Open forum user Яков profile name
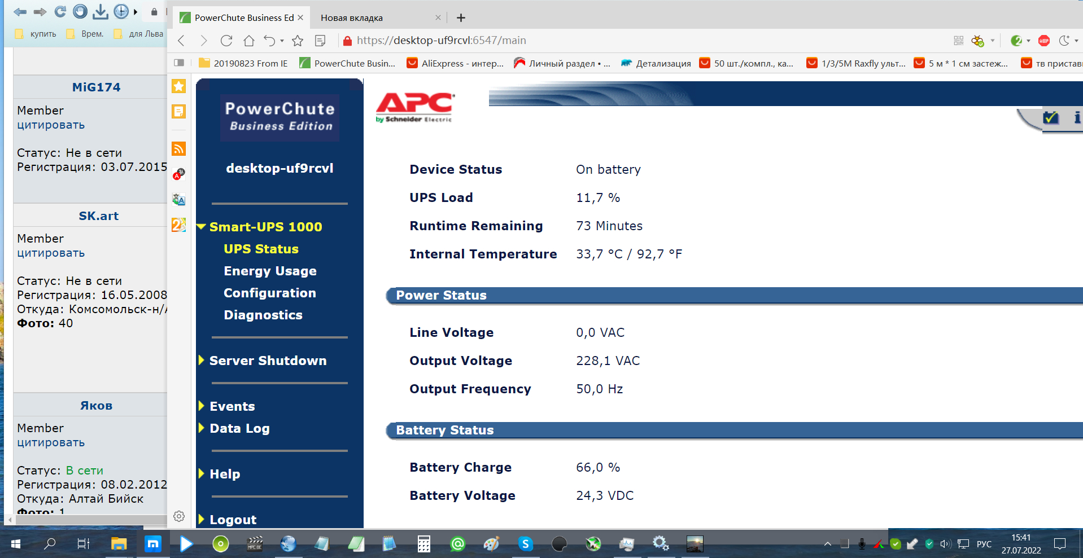The image size is (1083, 558). tap(96, 405)
